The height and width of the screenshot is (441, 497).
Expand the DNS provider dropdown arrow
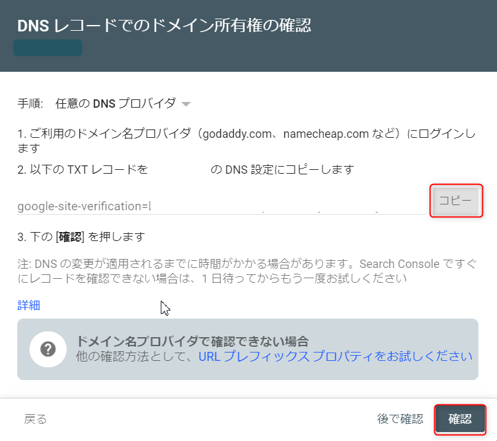point(186,104)
